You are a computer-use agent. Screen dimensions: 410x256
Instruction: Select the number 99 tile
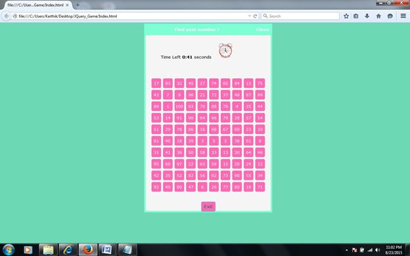pos(260,95)
